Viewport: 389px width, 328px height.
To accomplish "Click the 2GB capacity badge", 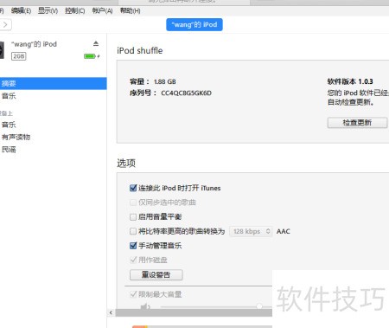I will tap(19, 56).
